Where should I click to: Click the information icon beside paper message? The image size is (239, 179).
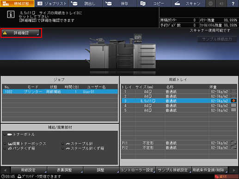coord(11,15)
